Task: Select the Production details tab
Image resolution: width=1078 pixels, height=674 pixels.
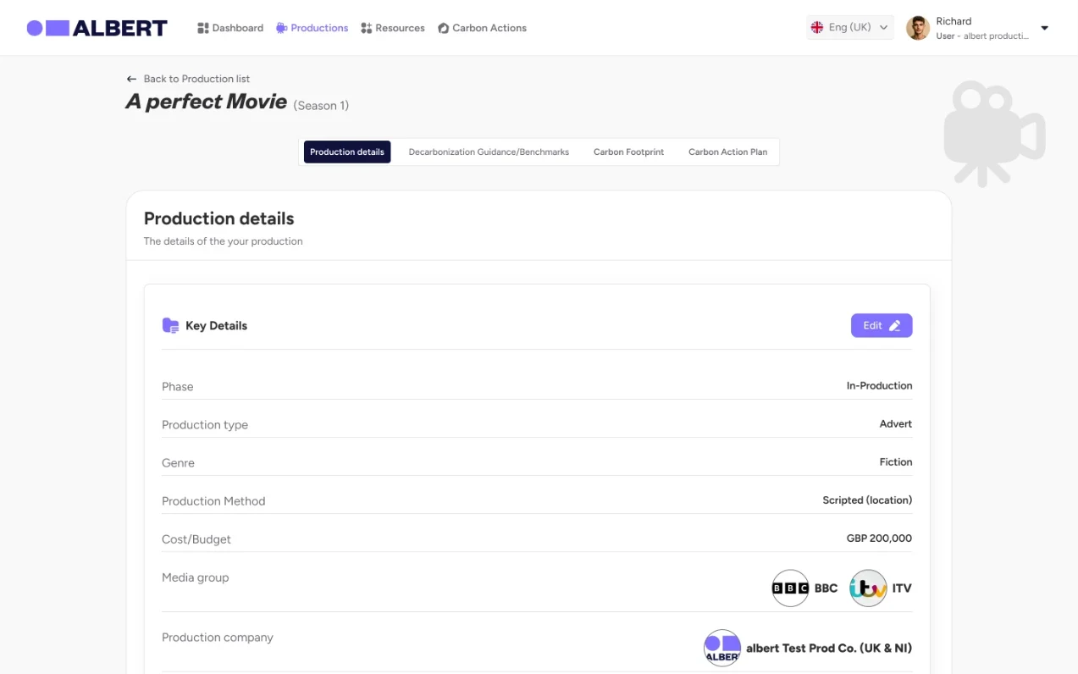Action: coord(347,152)
